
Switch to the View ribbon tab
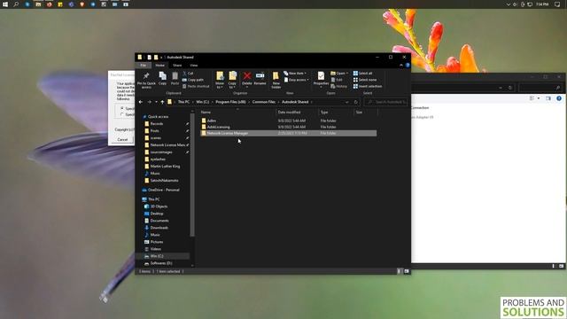click(x=194, y=65)
